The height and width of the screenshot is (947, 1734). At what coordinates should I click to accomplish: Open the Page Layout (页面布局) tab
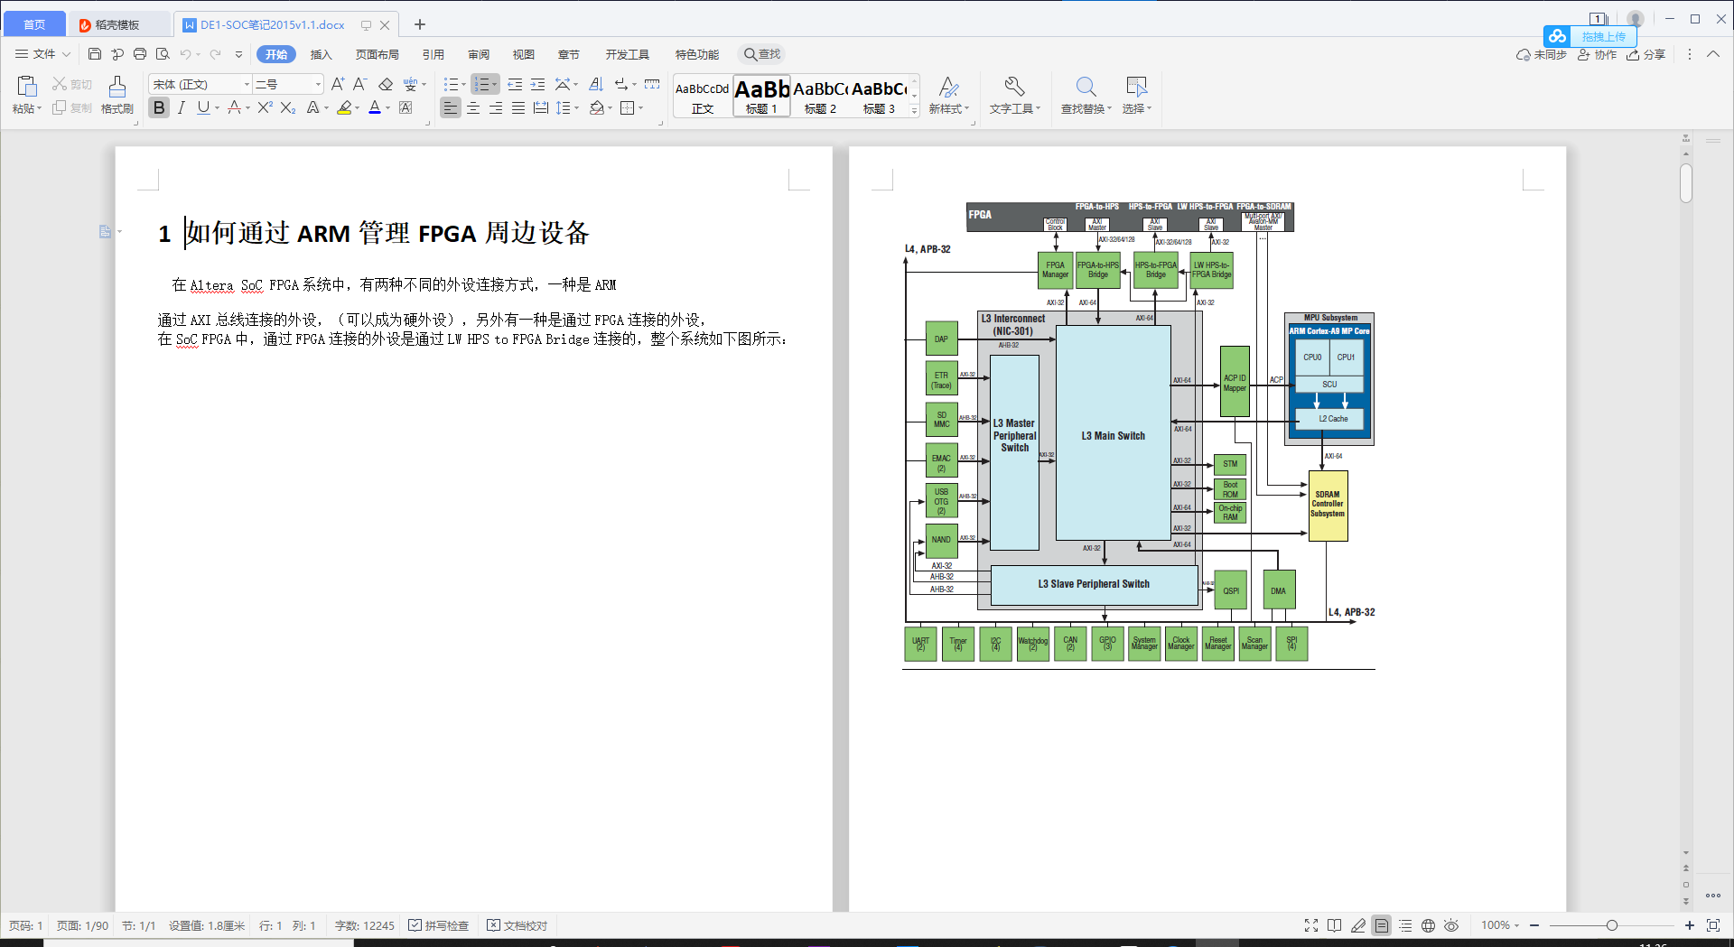pyautogui.click(x=377, y=54)
